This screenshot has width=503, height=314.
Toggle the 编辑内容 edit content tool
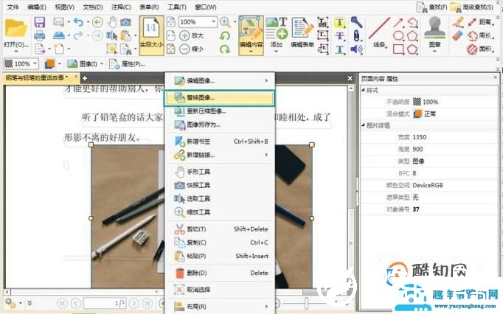(251, 35)
